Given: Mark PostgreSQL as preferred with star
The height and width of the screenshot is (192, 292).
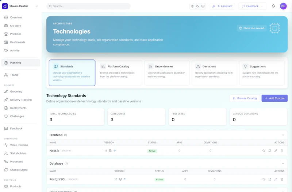Looking at the screenshot, I should click(x=264, y=179).
